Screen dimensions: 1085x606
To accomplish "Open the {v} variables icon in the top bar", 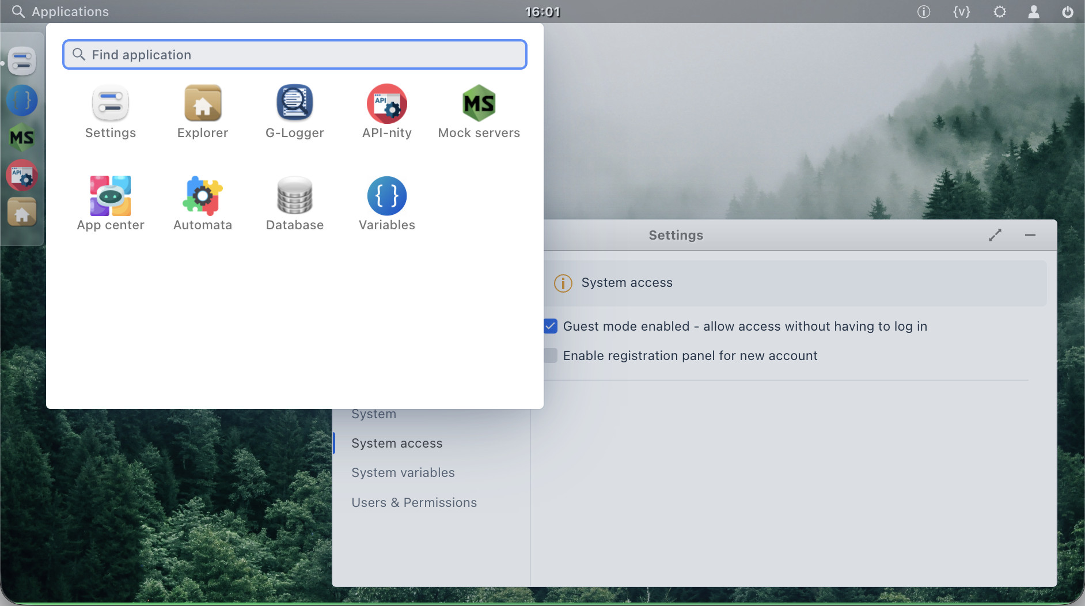I will click(962, 12).
